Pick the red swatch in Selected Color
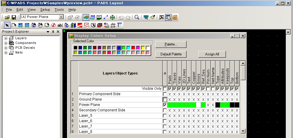 tap(133, 48)
